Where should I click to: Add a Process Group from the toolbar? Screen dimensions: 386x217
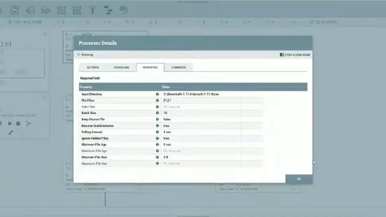click(x=62, y=10)
